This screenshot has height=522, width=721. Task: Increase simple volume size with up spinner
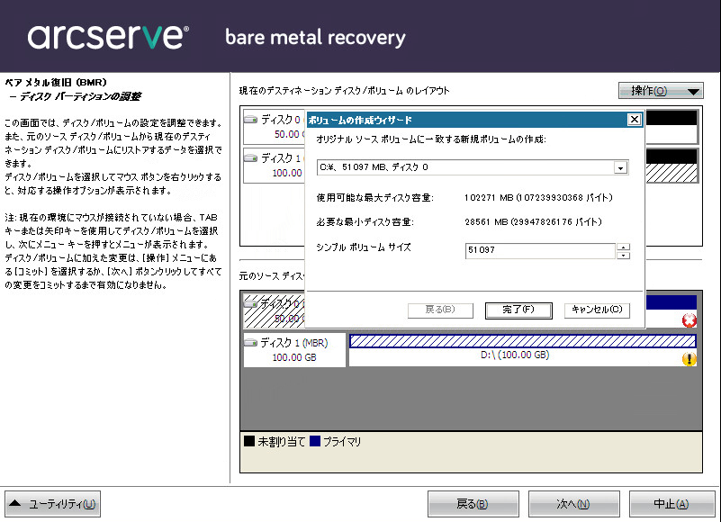[623, 247]
